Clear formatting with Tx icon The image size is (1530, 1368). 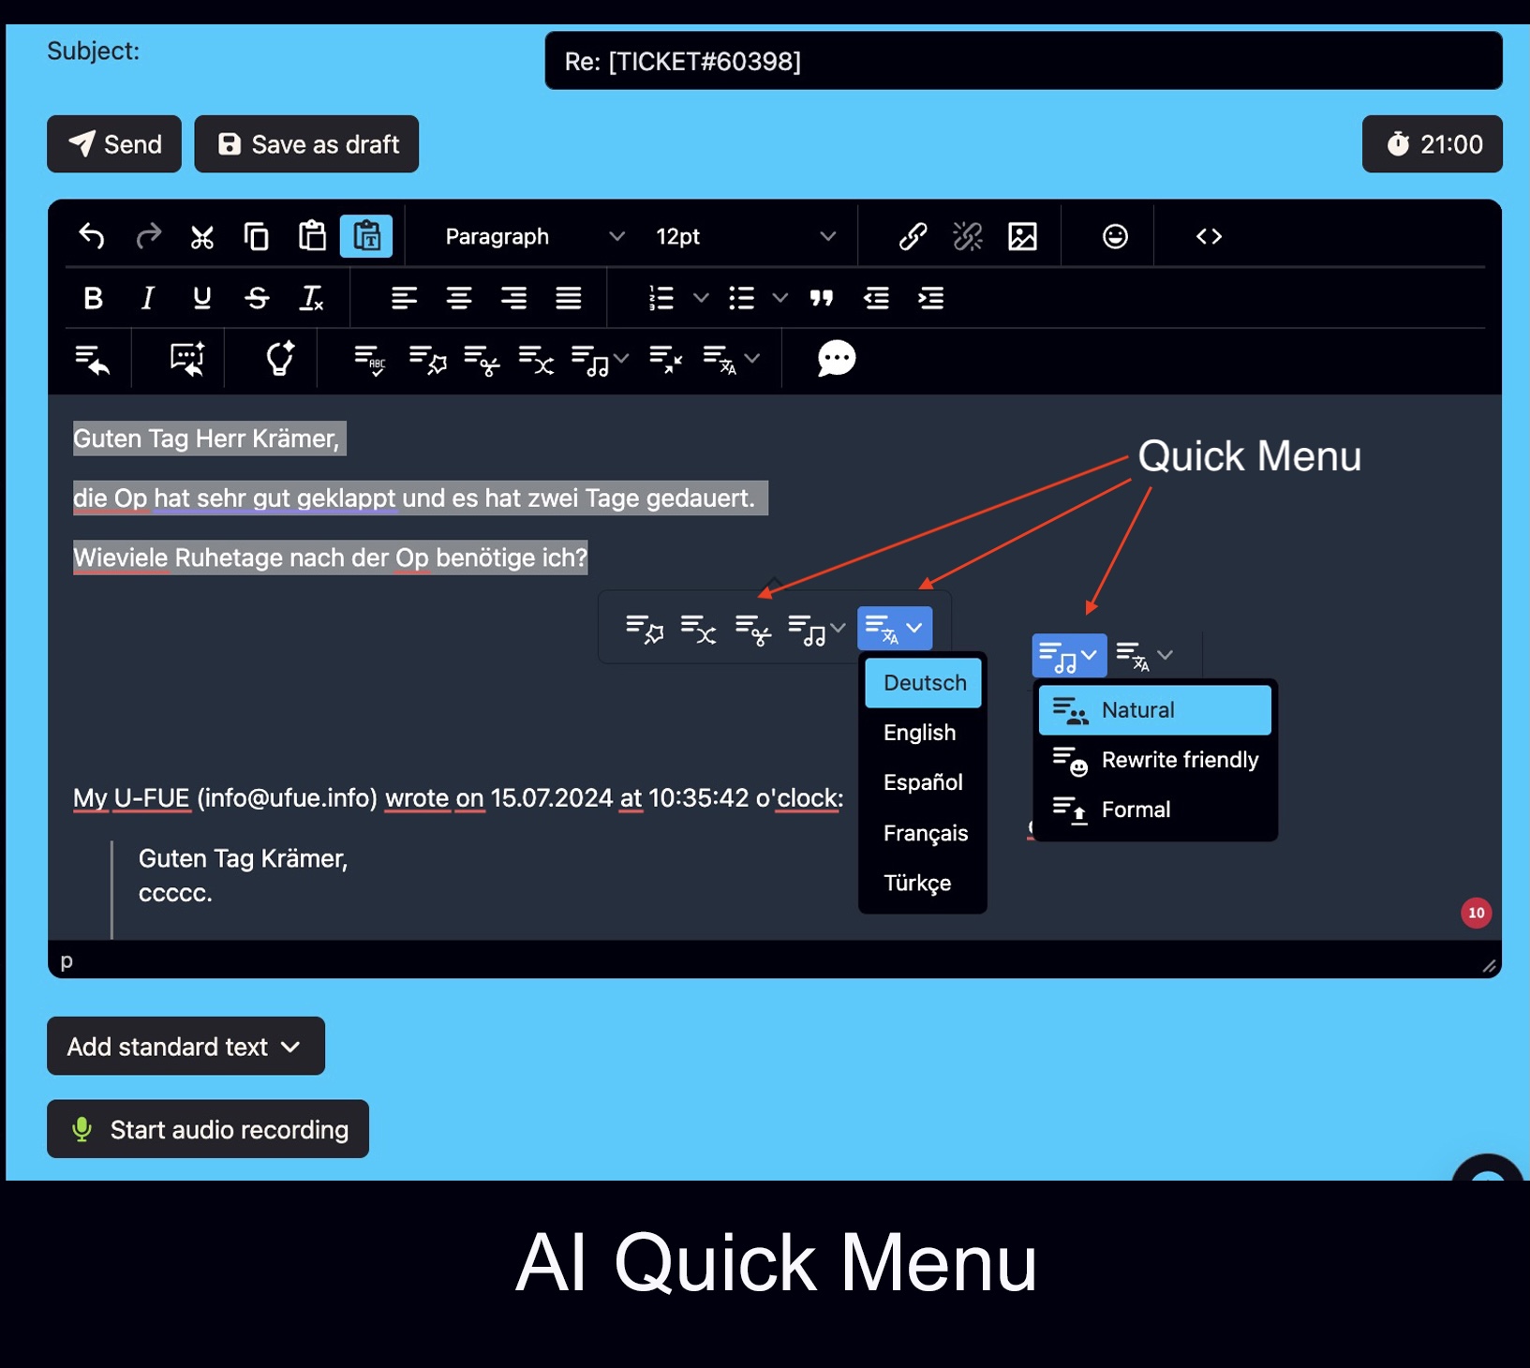pyautogui.click(x=311, y=298)
